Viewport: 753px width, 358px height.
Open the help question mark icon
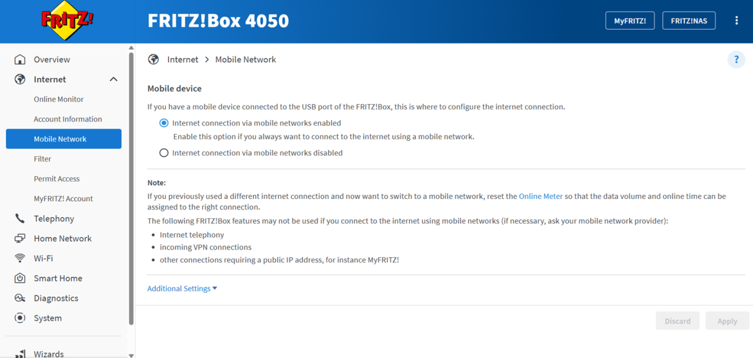coord(736,60)
